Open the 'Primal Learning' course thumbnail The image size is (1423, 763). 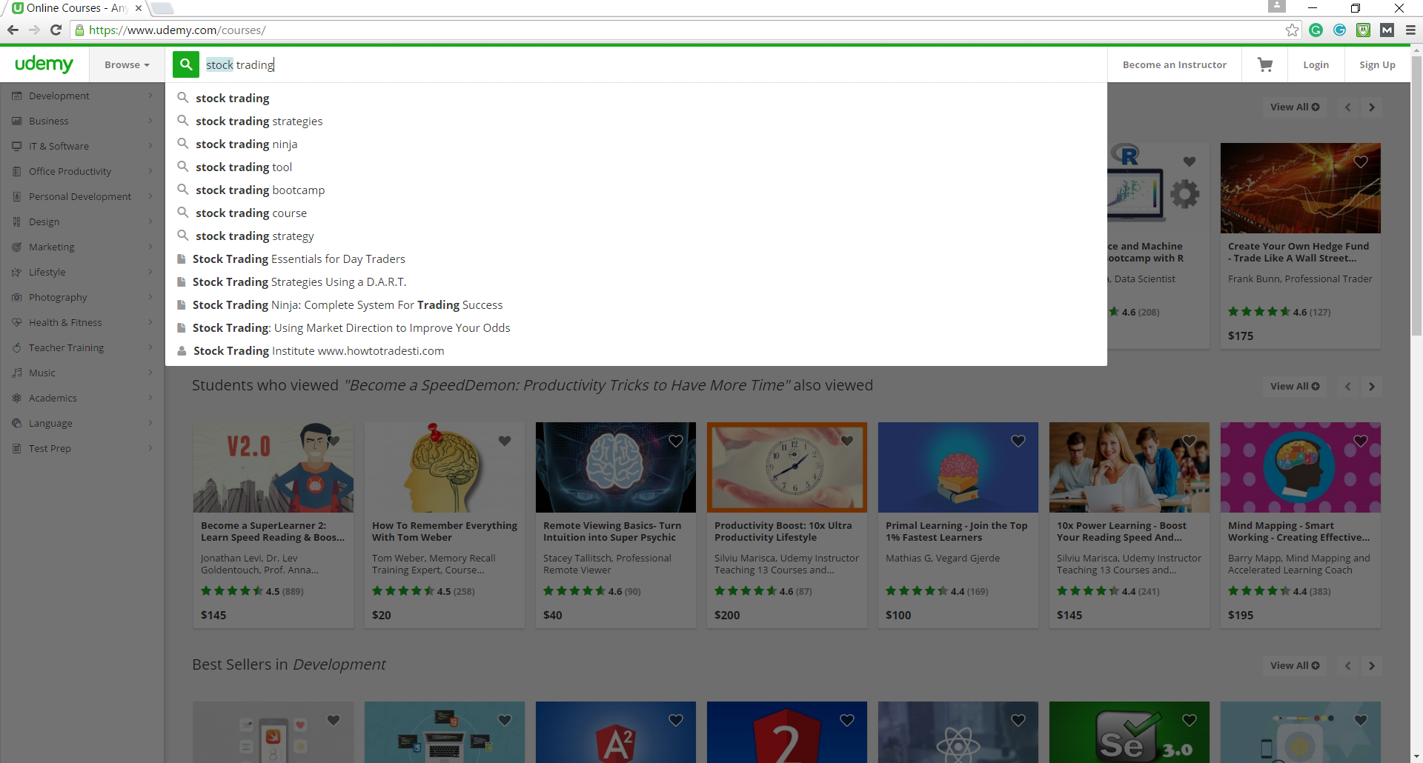click(958, 467)
